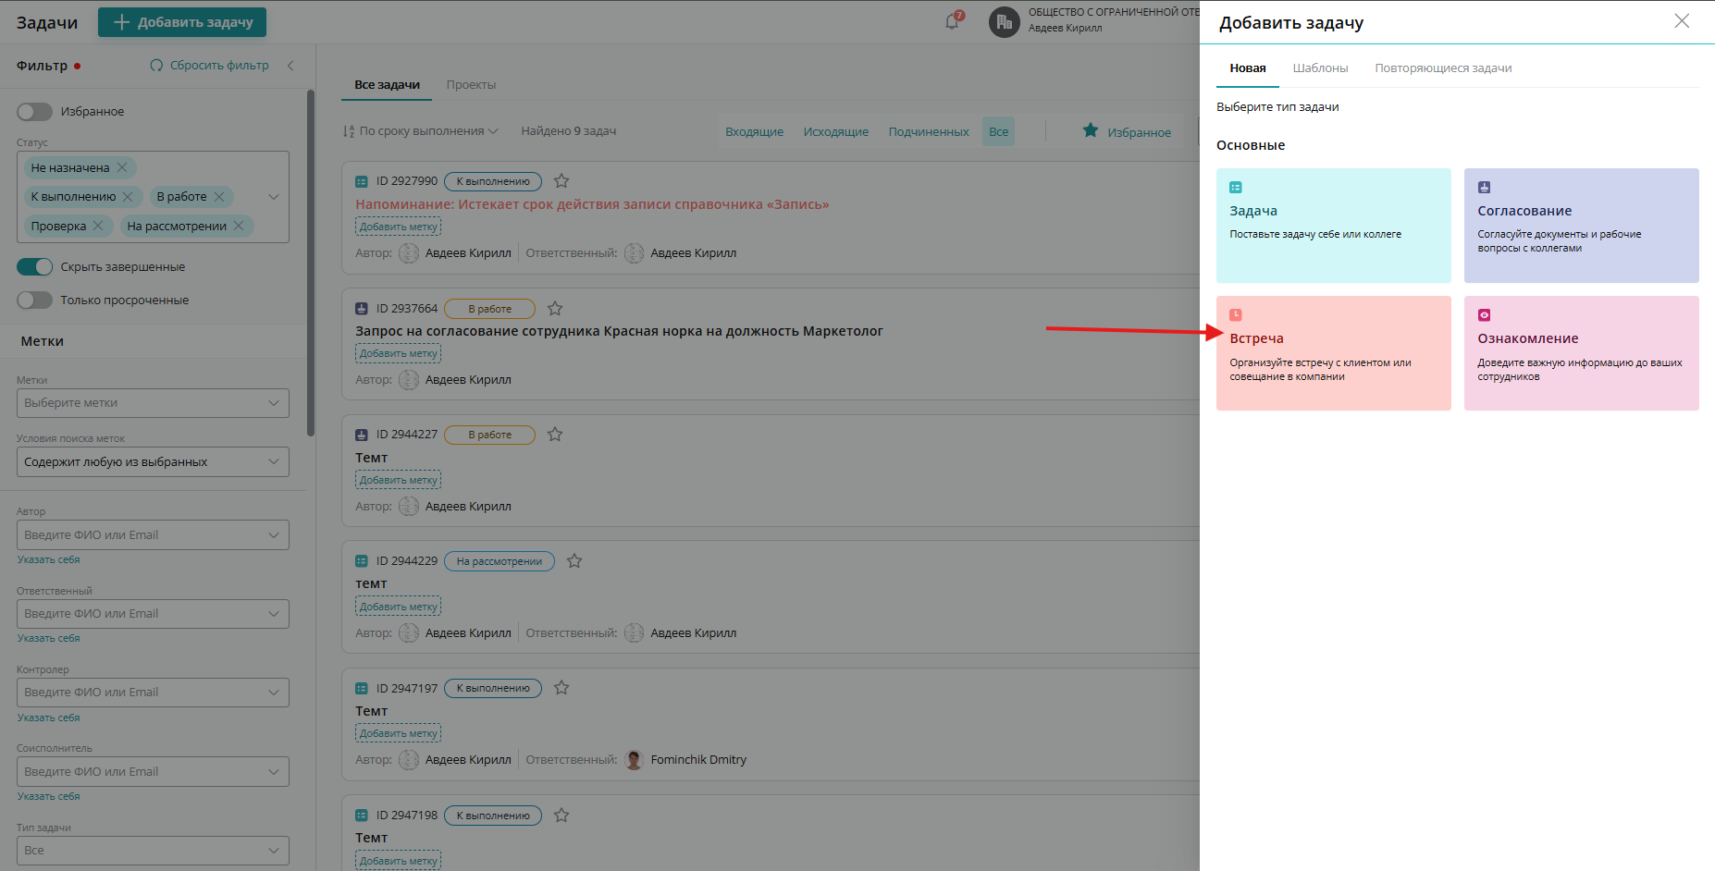Open the Выберите метки dropdown
1715x871 pixels.
[153, 403]
